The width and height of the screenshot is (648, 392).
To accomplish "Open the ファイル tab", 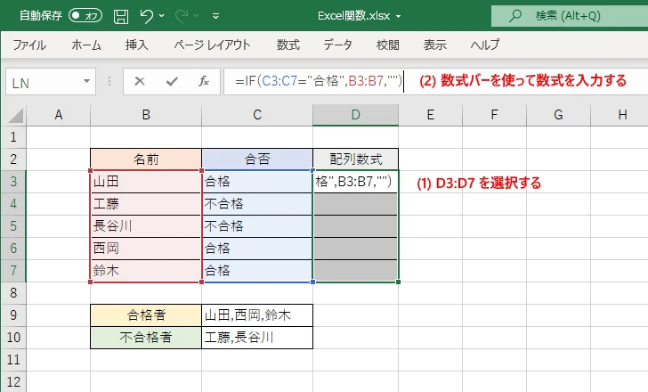I will 29,45.
